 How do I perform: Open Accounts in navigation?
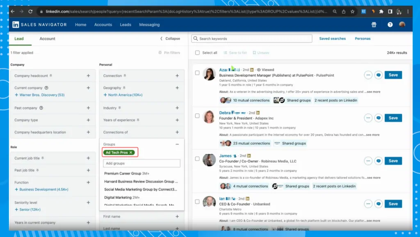pos(103,25)
